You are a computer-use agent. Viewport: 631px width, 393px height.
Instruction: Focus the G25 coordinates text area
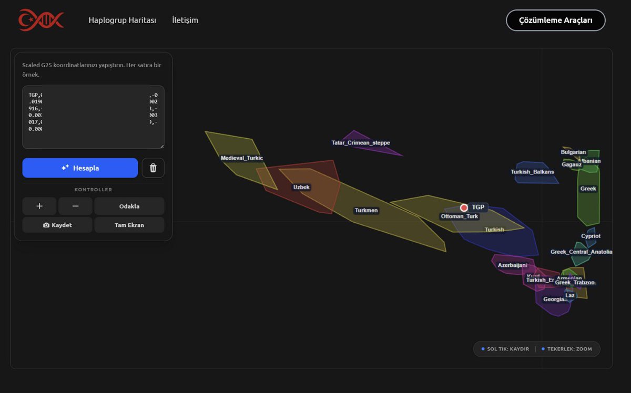[x=93, y=117]
